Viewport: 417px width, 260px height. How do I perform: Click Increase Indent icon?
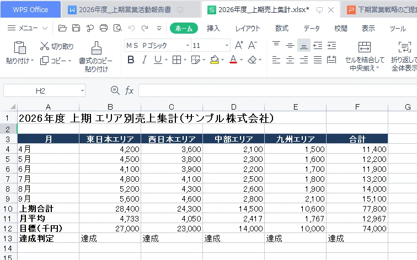pos(332,46)
